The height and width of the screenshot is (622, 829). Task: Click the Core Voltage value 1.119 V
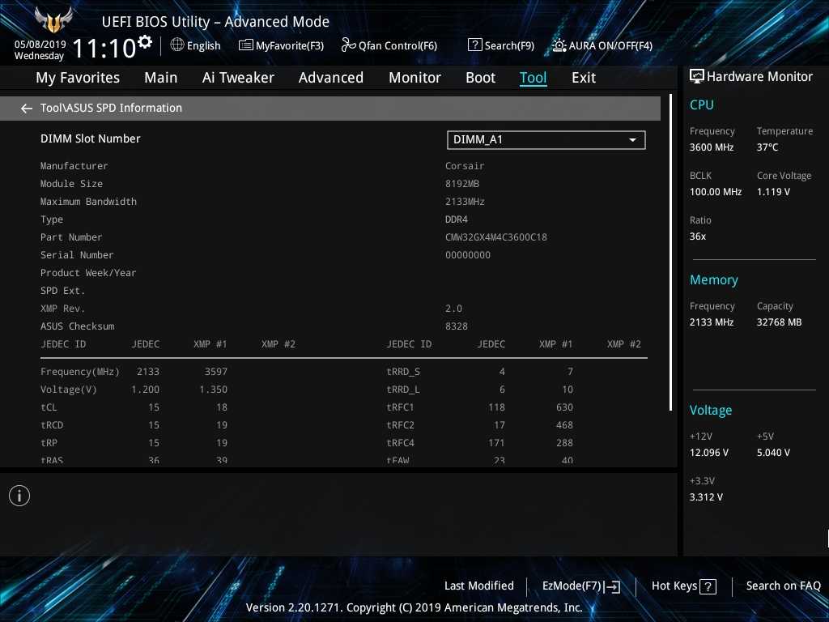[773, 192]
